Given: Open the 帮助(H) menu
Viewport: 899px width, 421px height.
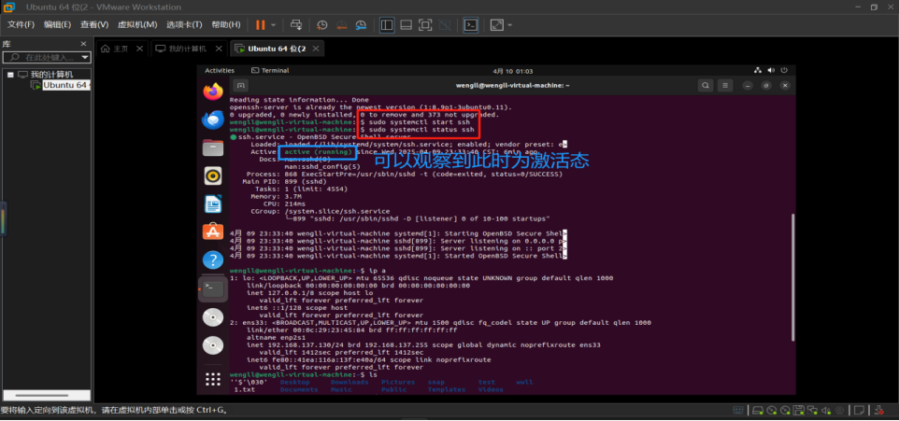Looking at the screenshot, I should pyautogui.click(x=226, y=24).
